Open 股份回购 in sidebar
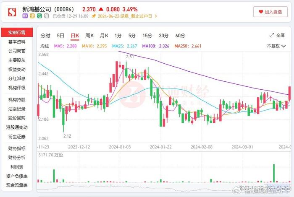The height and width of the screenshot is (197, 294). tap(17, 118)
